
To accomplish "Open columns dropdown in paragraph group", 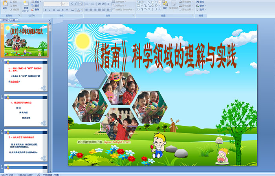I will coord(109,10).
